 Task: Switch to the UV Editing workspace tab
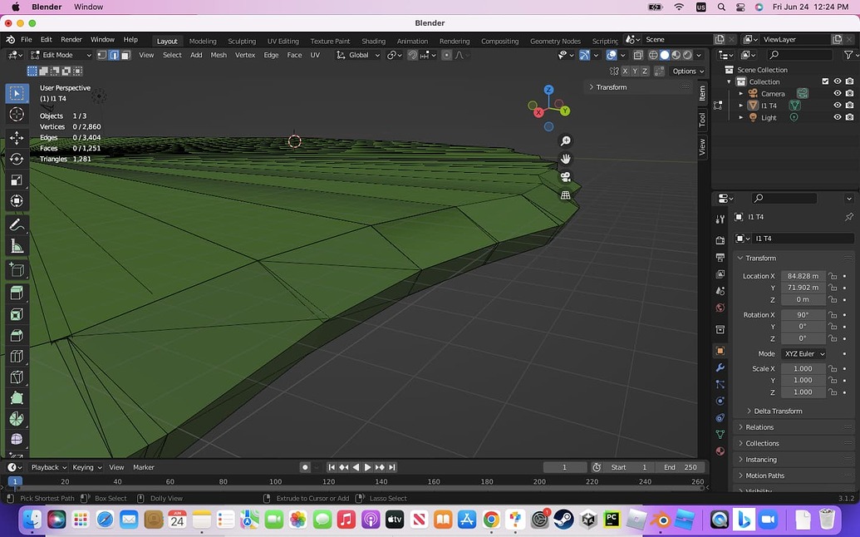point(283,41)
